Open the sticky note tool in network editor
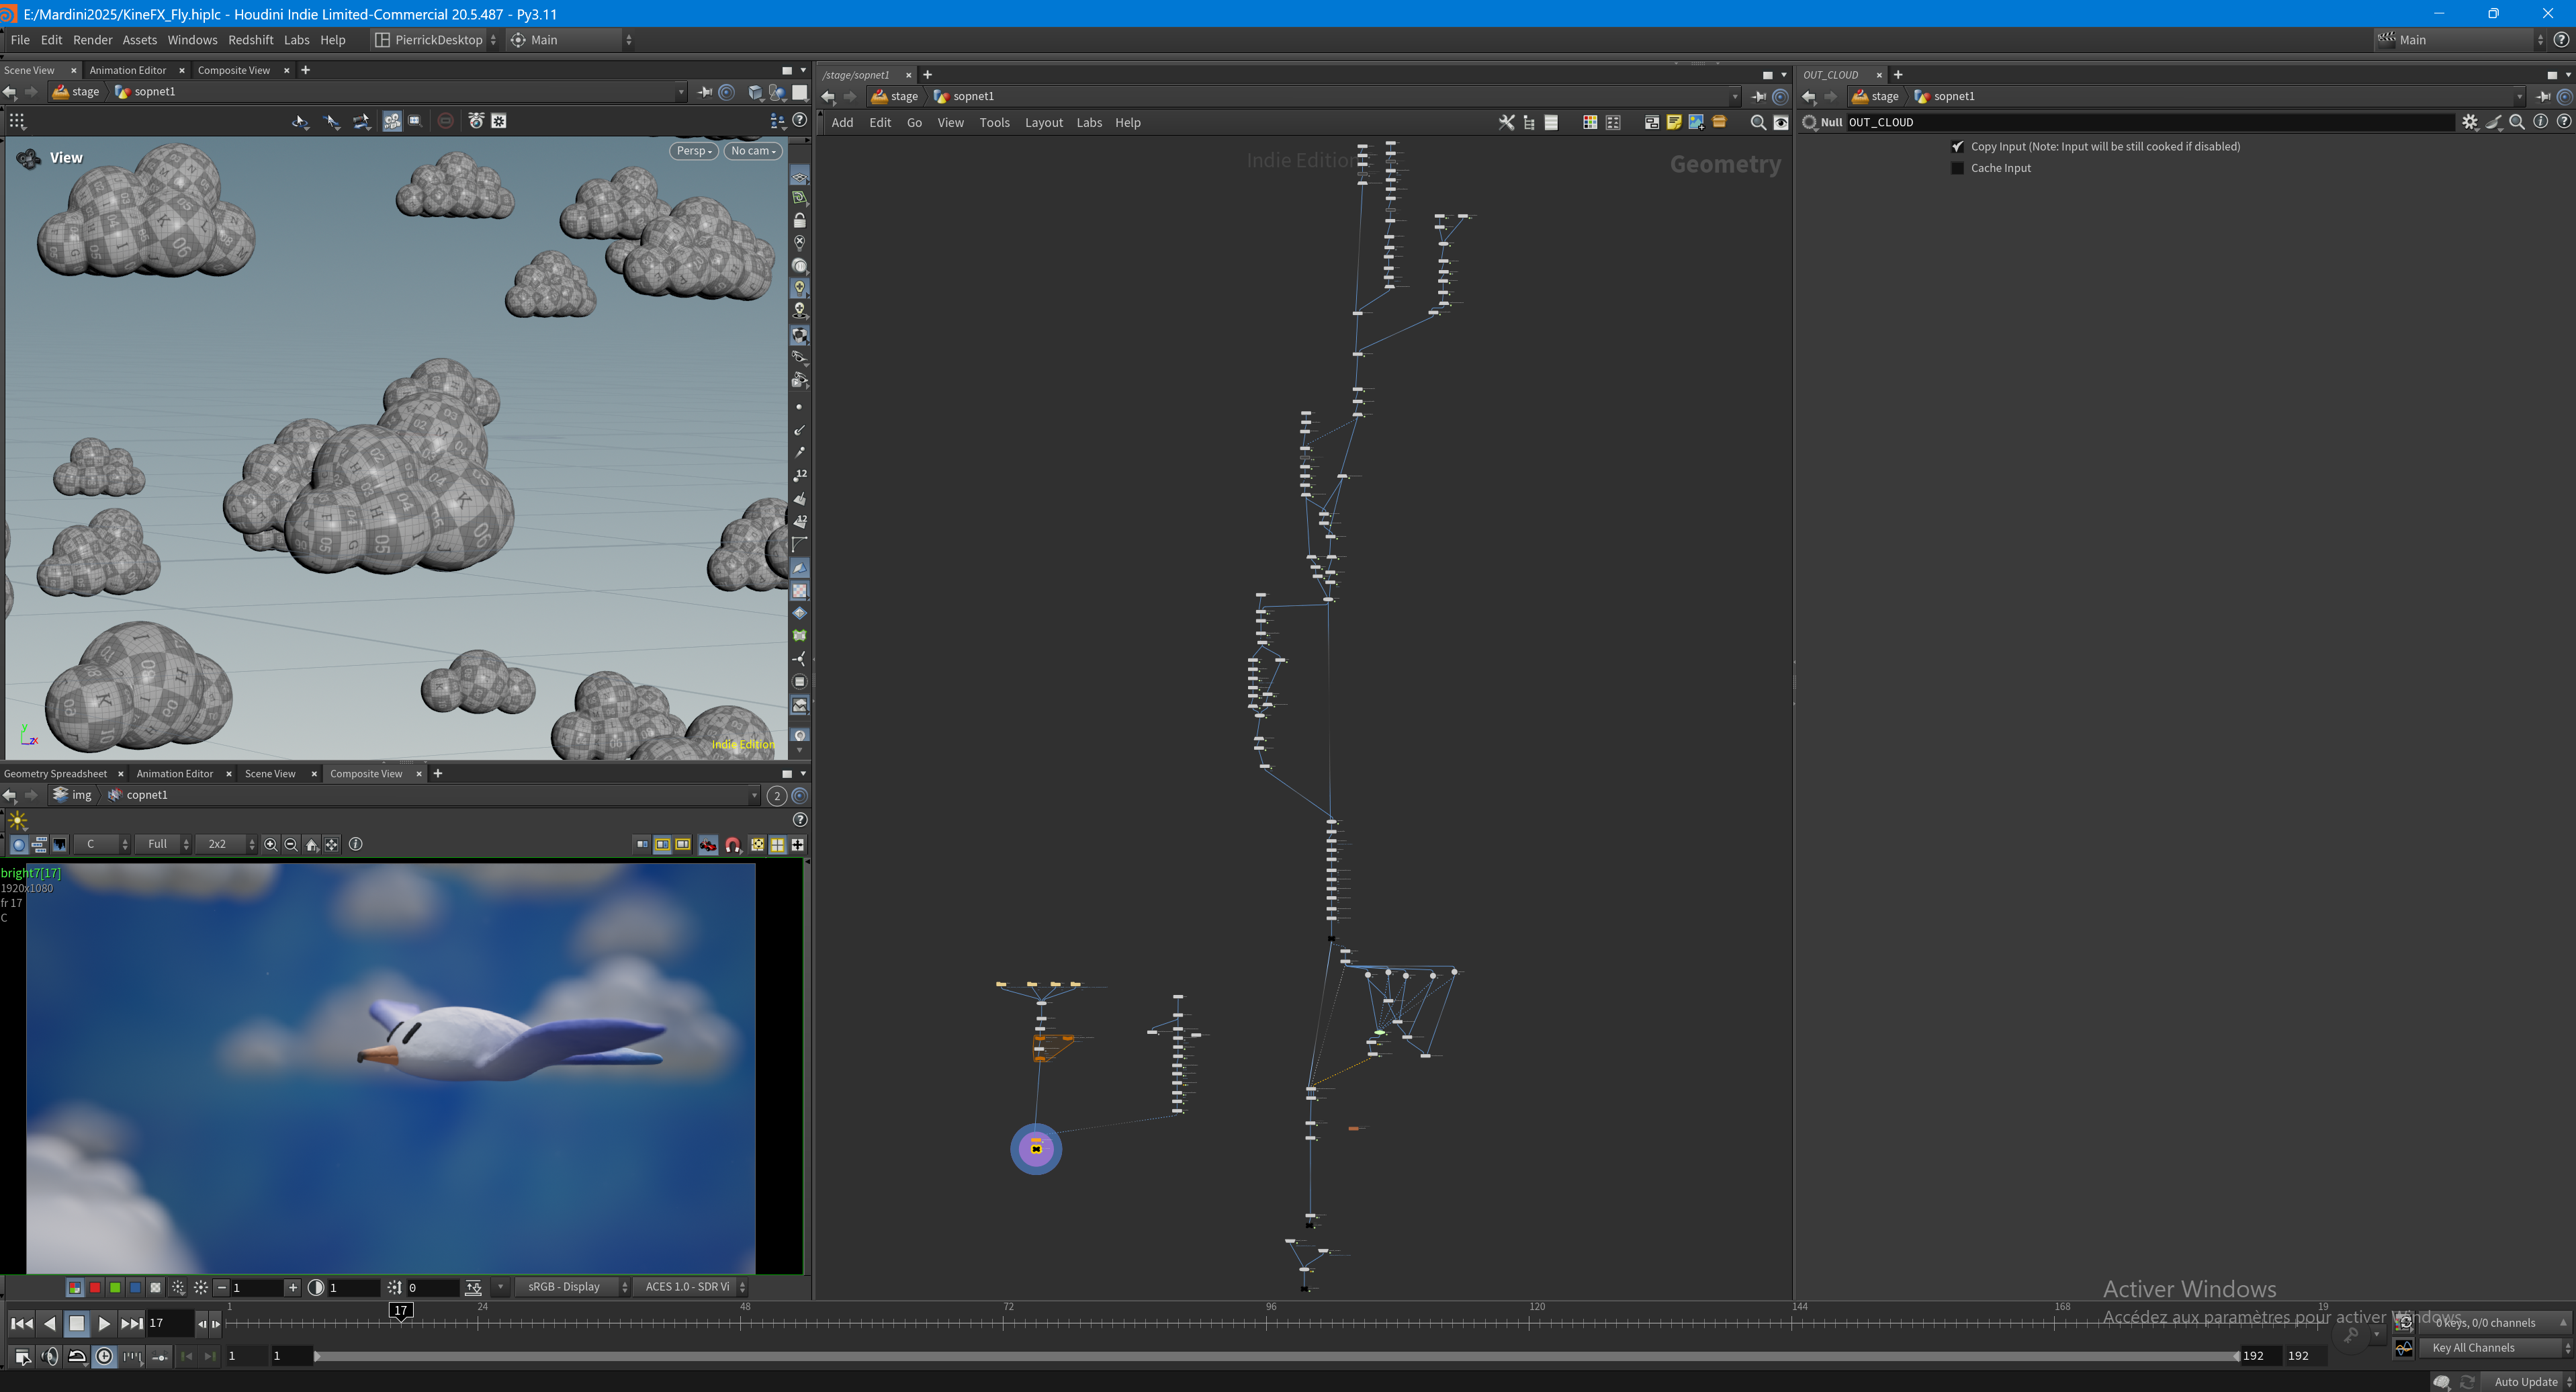Viewport: 2576px width, 1392px height. [1674, 122]
